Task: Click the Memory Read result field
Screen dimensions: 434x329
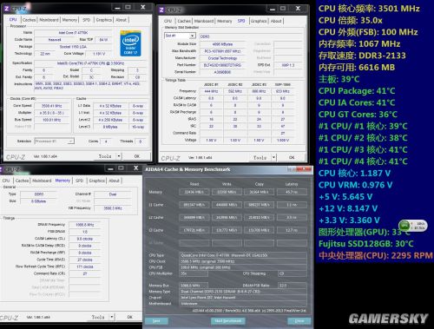Action: [194, 192]
